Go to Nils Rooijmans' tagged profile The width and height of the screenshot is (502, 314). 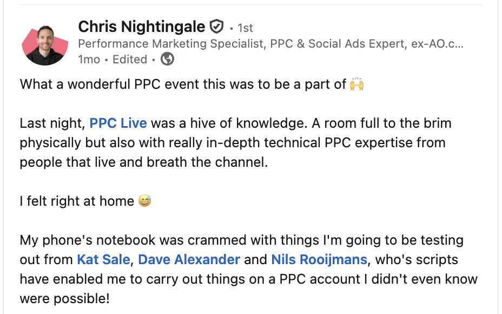319,260
